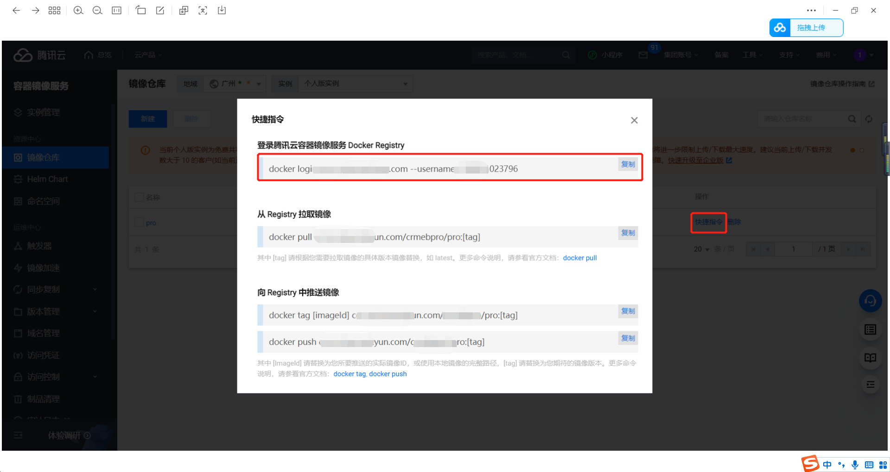
Task: Zoom out using the magnifier minus icon
Action: pyautogui.click(x=97, y=10)
